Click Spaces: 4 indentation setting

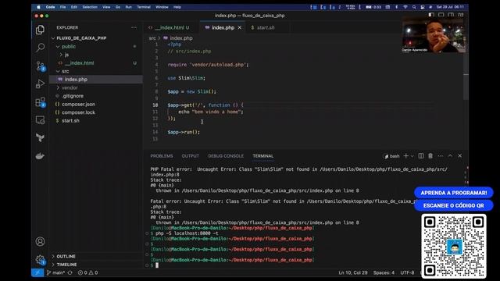click(384, 272)
